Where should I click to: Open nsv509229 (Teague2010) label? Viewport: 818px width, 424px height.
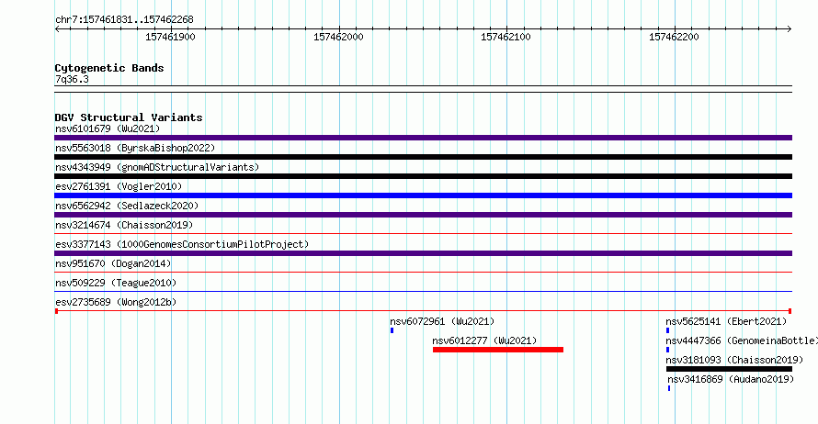click(116, 283)
